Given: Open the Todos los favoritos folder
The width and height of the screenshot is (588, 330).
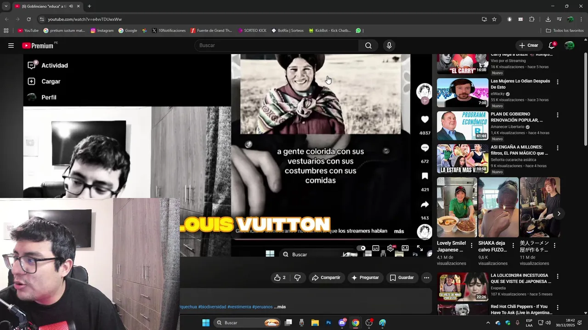Looking at the screenshot, I should (565, 31).
